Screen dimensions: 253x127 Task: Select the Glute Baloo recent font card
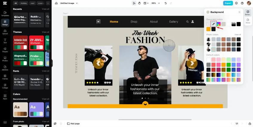click(21, 20)
